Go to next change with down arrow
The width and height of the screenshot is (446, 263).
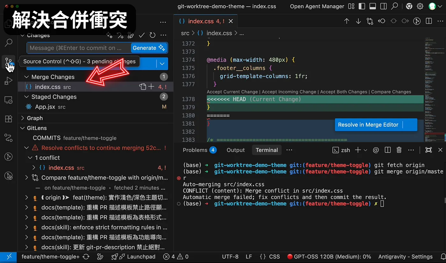[358, 21]
